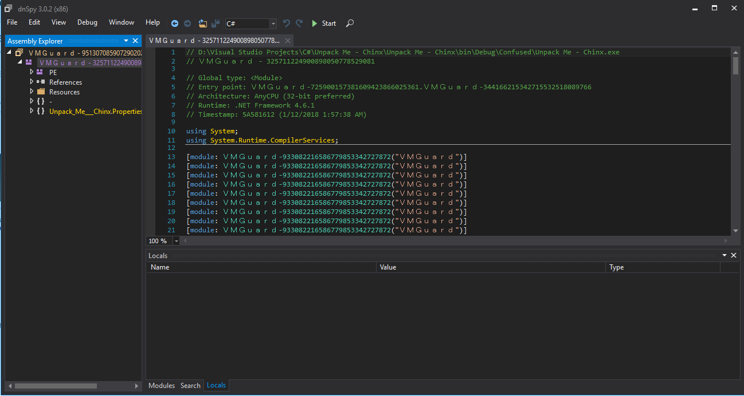Open the C# language dropdown

[273, 23]
